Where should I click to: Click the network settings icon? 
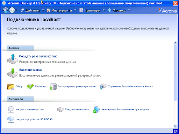[x=11, y=110]
